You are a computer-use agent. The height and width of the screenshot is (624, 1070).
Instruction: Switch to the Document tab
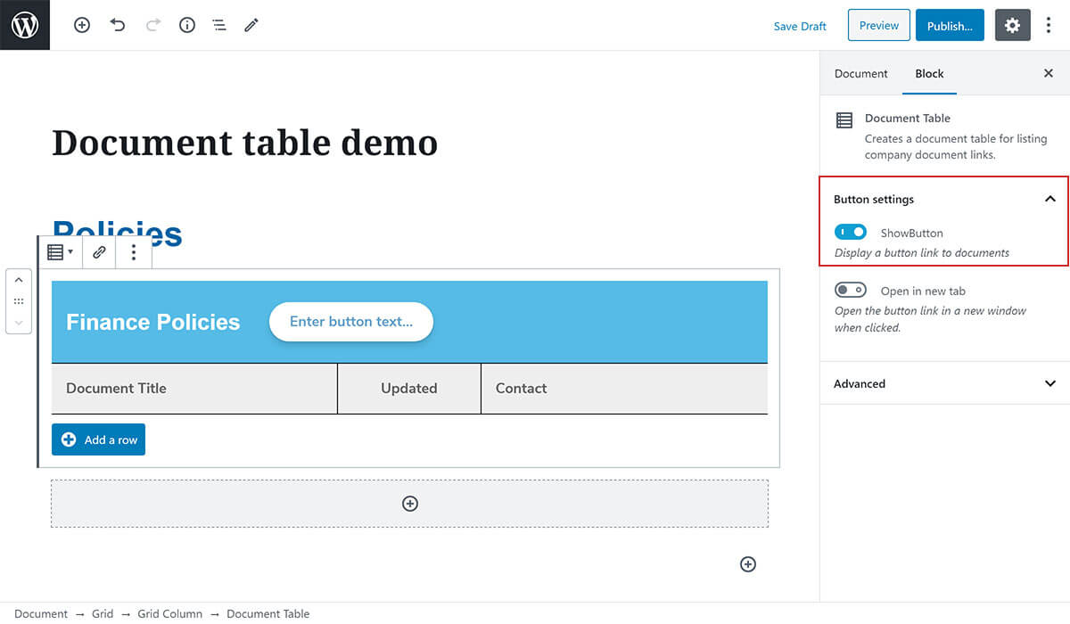860,74
